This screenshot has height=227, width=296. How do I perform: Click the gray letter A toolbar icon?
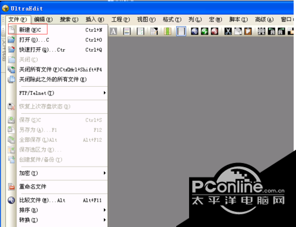point(113,31)
